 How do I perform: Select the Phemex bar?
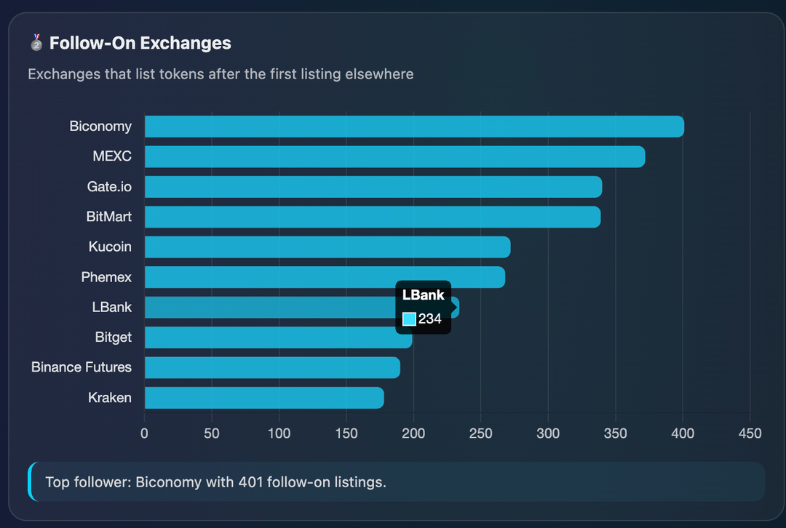tap(324, 277)
